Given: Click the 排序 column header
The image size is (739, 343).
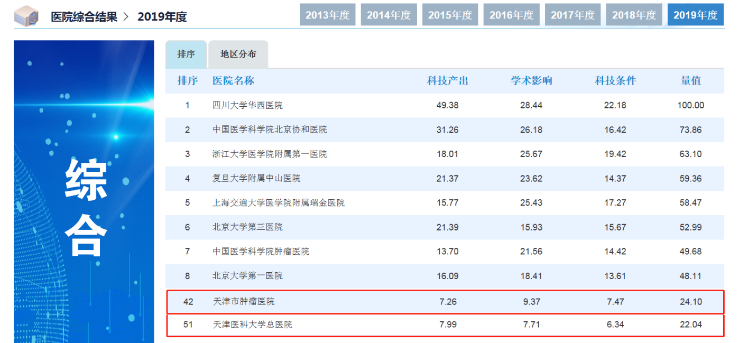Looking at the screenshot, I should tap(188, 81).
